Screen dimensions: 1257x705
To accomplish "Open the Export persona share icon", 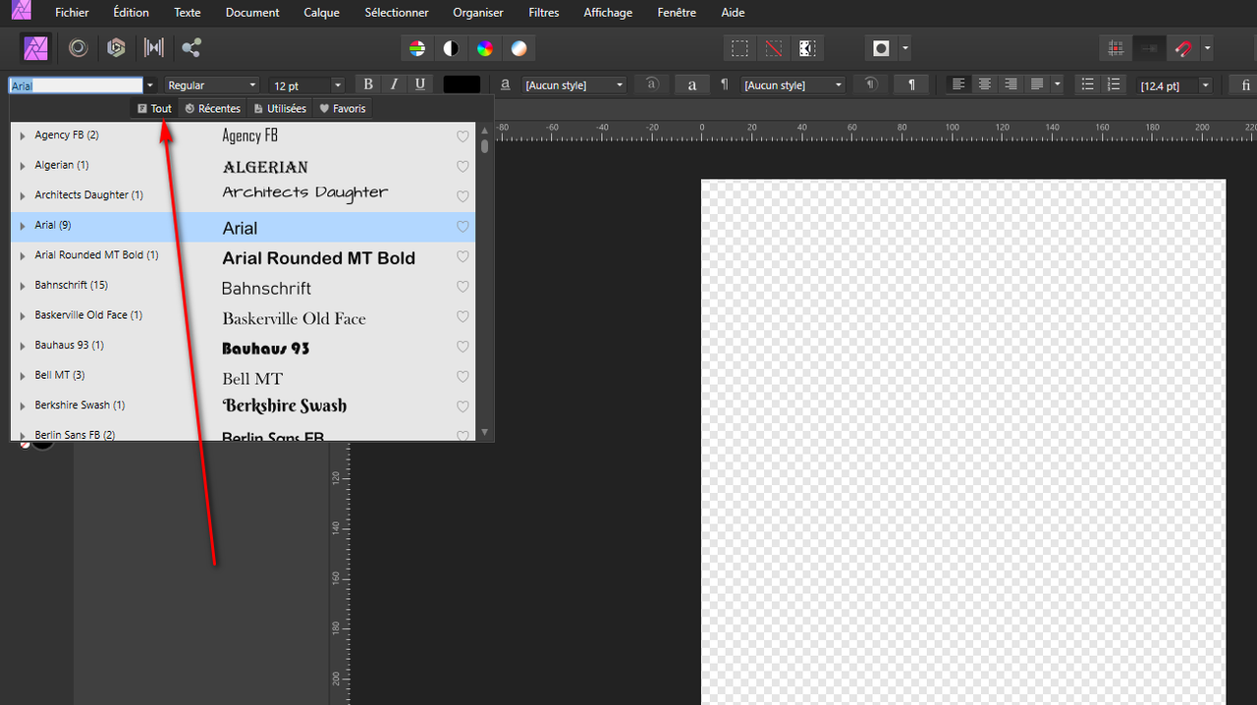I will pyautogui.click(x=191, y=48).
